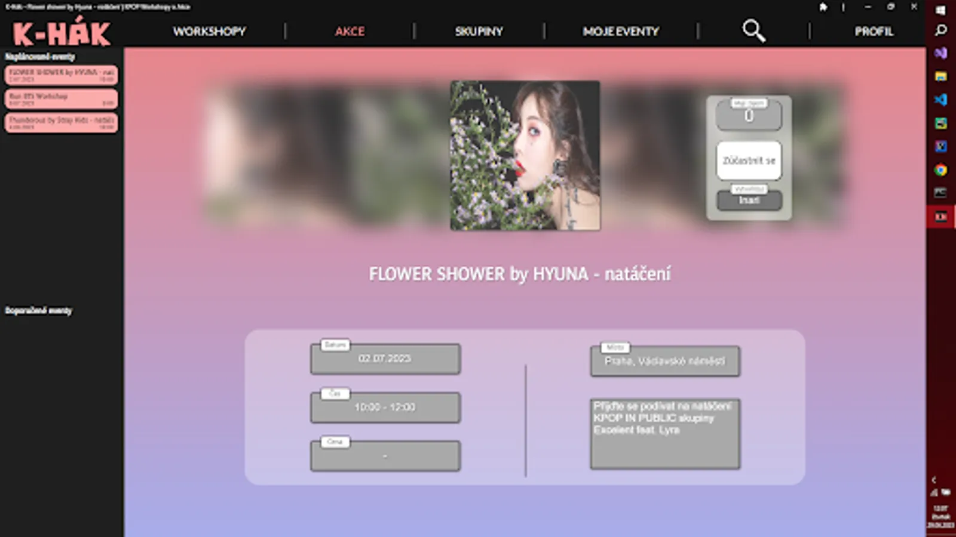Open Windows taskbar search
This screenshot has height=537, width=956.
[941, 30]
